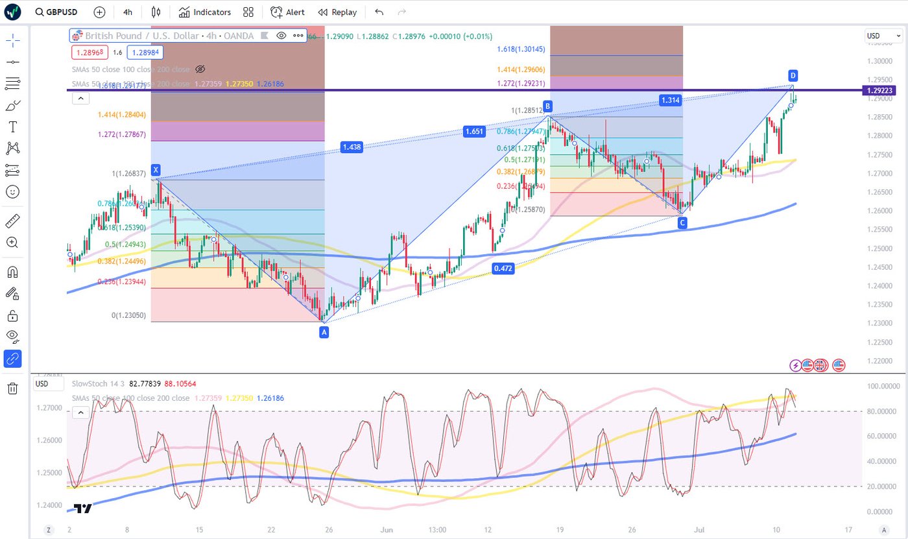Toggle the magnet snap mode
The height and width of the screenshot is (539, 908).
(x=12, y=272)
